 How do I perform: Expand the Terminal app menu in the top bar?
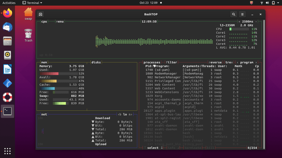(x=32, y=3)
